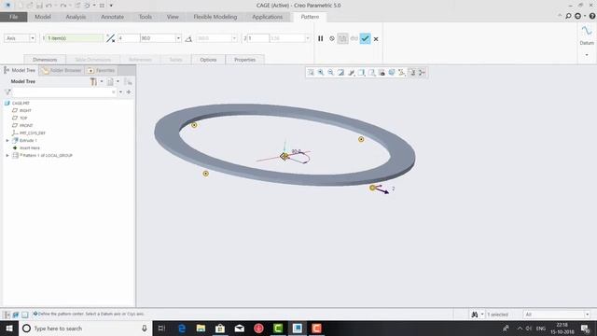
Task: Open the Datum group dropdown arrow
Action: [x=587, y=55]
